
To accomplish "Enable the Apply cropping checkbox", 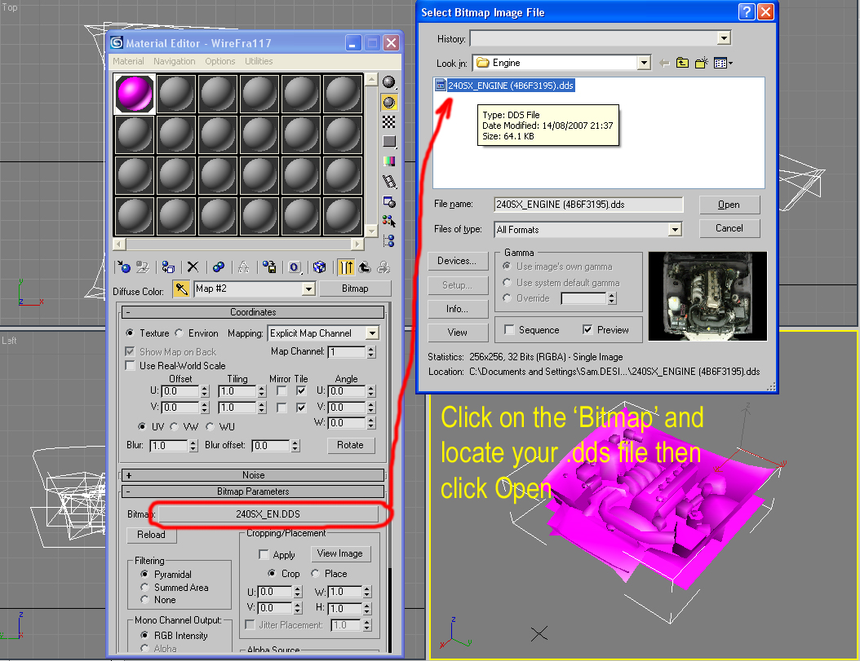I will (x=264, y=555).
